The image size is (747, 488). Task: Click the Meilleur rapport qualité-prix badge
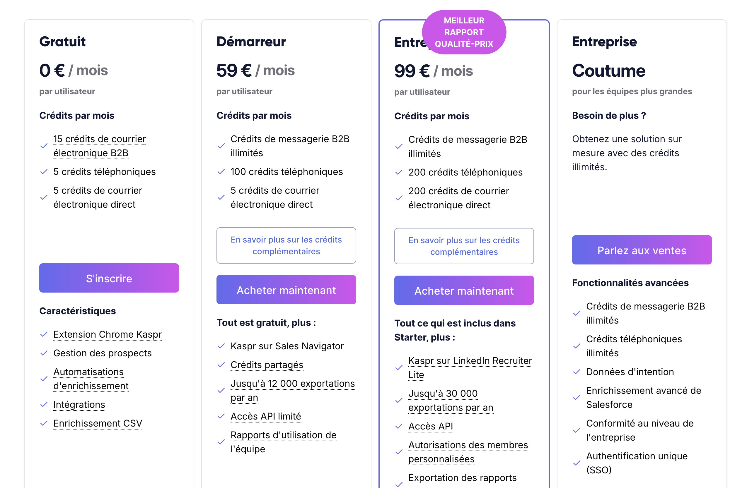tap(464, 32)
